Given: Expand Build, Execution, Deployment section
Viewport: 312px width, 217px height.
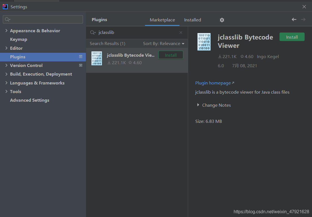Looking at the screenshot, I should (x=6, y=74).
